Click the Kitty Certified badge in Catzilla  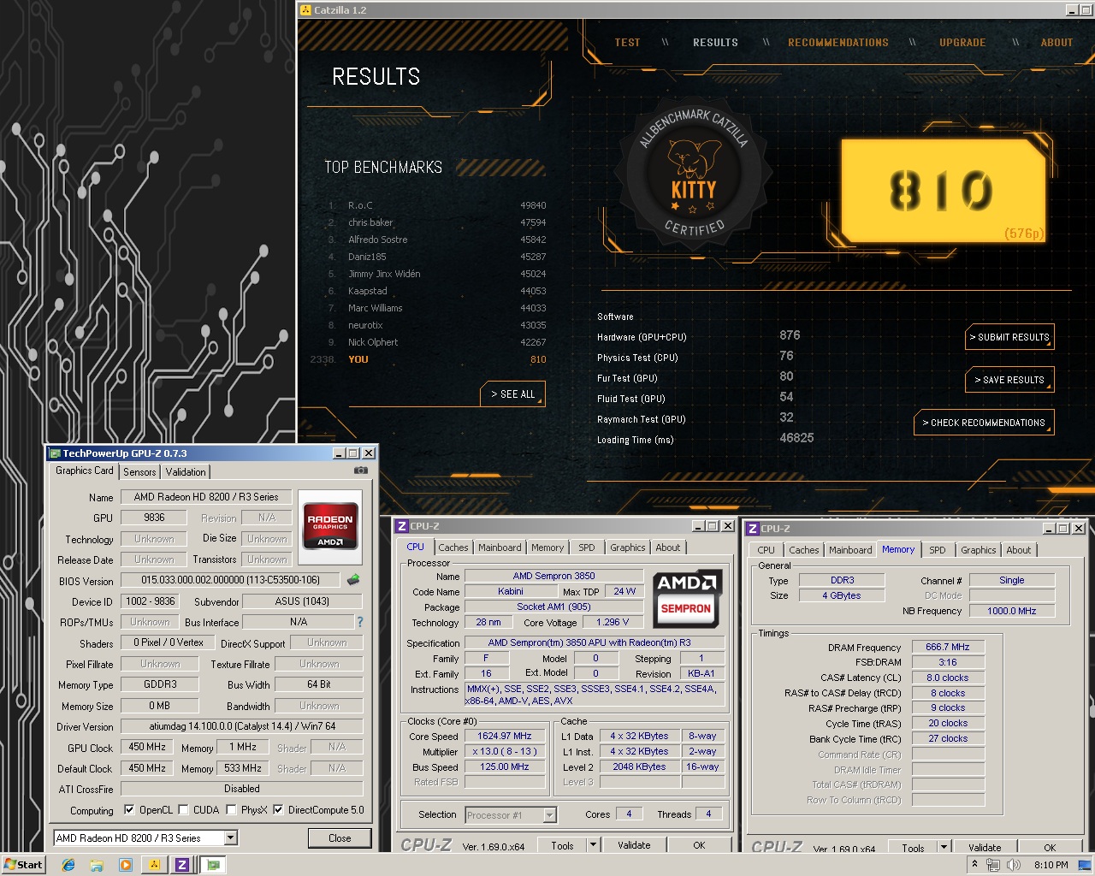click(693, 175)
